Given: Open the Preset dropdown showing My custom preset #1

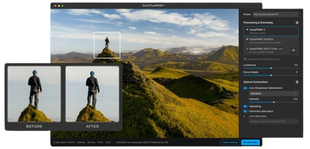Looking at the screenshot, I should (x=276, y=14).
